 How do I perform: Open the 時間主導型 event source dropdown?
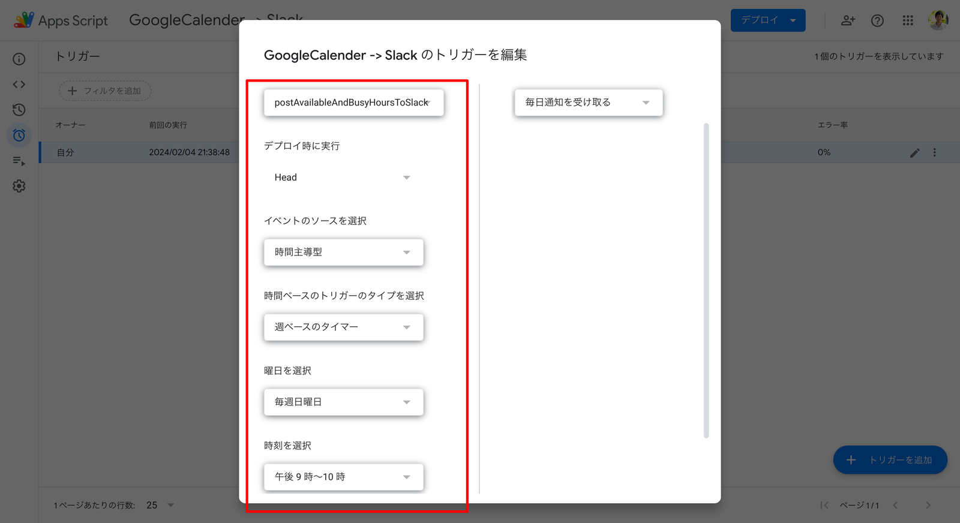pos(344,253)
